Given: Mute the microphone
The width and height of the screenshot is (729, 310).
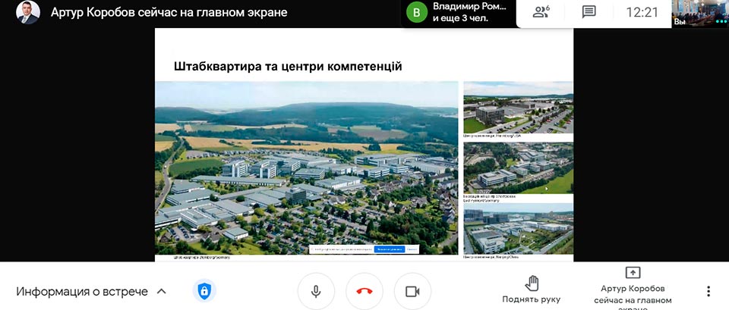Looking at the screenshot, I should (x=316, y=292).
